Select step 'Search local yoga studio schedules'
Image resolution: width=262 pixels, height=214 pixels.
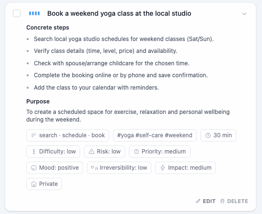tap(124, 39)
